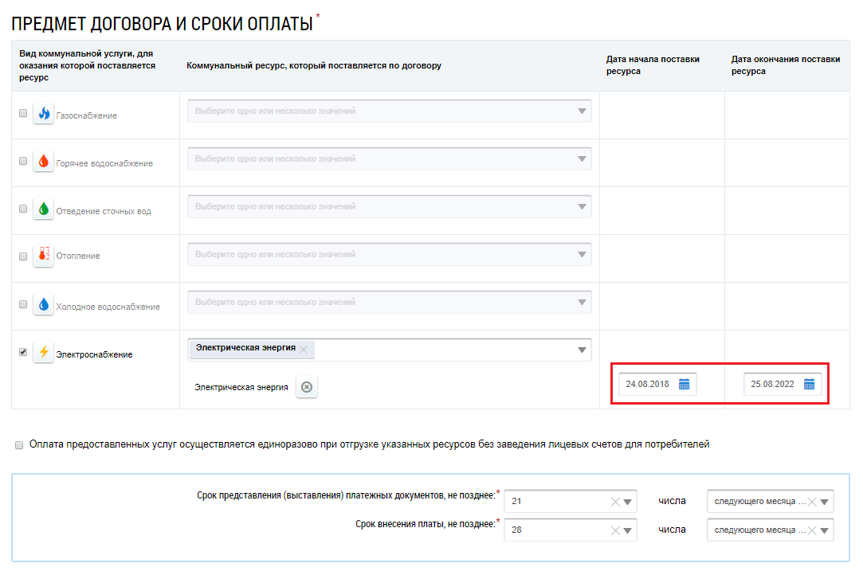Check the Отопление service checkbox
Image resolution: width=863 pixels, height=571 pixels.
point(22,256)
